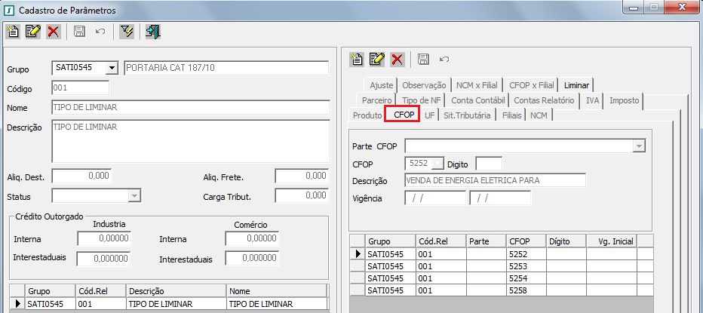The image size is (703, 313).
Task: Click the Nome column header in left grid
Action: 277,291
